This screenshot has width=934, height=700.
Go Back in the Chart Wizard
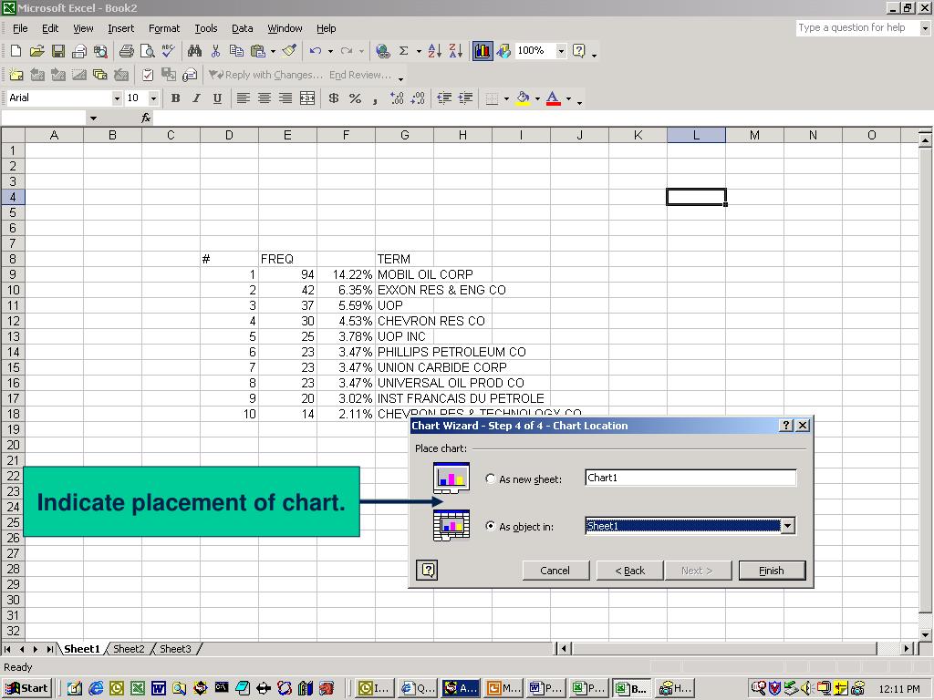[x=630, y=571]
